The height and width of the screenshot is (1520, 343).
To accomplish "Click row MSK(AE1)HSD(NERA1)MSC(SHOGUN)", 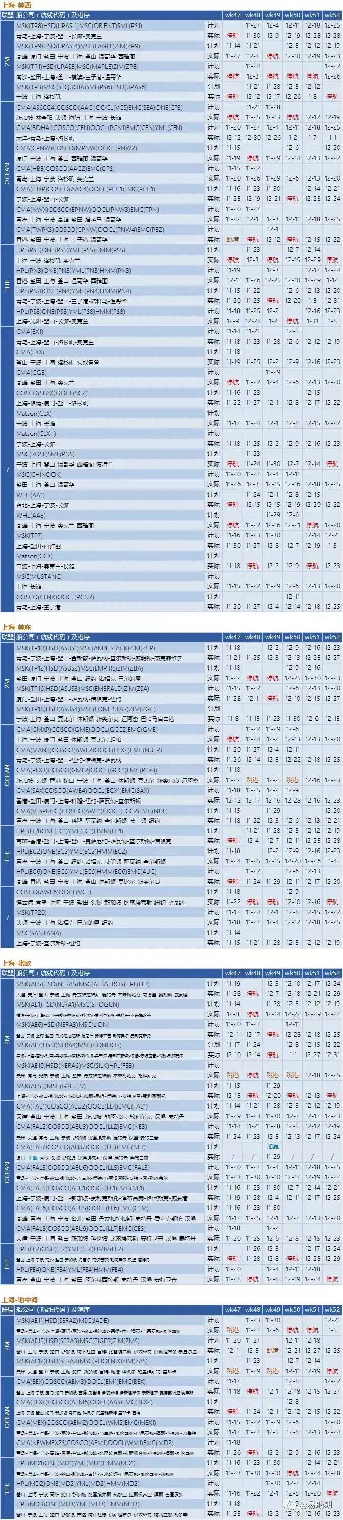I will point(110,1003).
